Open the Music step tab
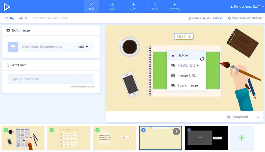The width and height of the screenshot is (265, 152). point(154,6)
